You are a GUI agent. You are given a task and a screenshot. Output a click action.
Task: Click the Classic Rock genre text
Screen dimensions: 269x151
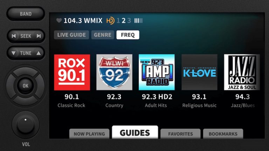[x=71, y=105]
